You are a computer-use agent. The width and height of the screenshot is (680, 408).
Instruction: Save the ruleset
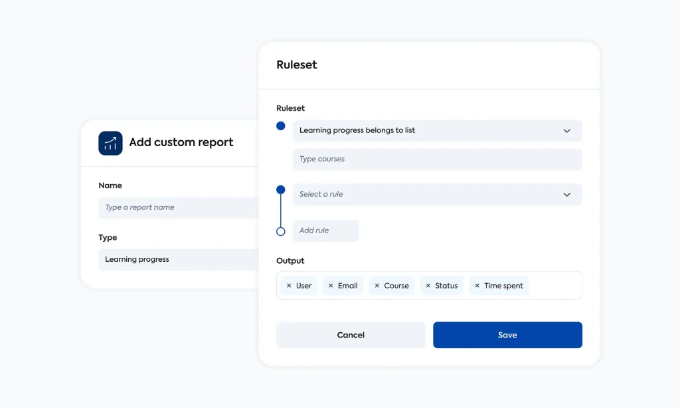507,334
